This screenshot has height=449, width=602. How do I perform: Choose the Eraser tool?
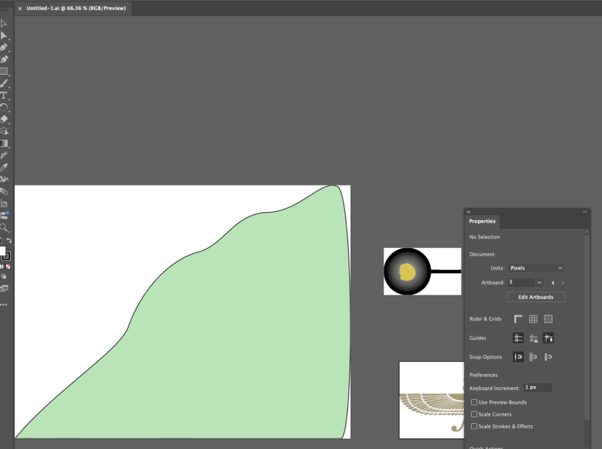pos(4,119)
